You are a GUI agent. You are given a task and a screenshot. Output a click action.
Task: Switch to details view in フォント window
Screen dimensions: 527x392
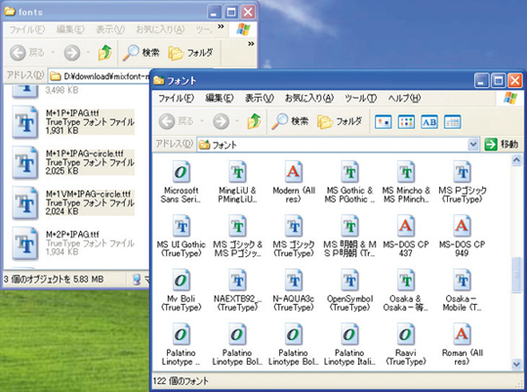click(452, 122)
